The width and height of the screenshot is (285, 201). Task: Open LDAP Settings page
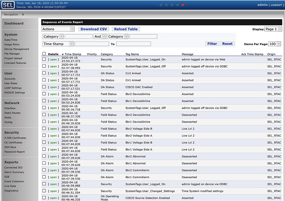13,88
